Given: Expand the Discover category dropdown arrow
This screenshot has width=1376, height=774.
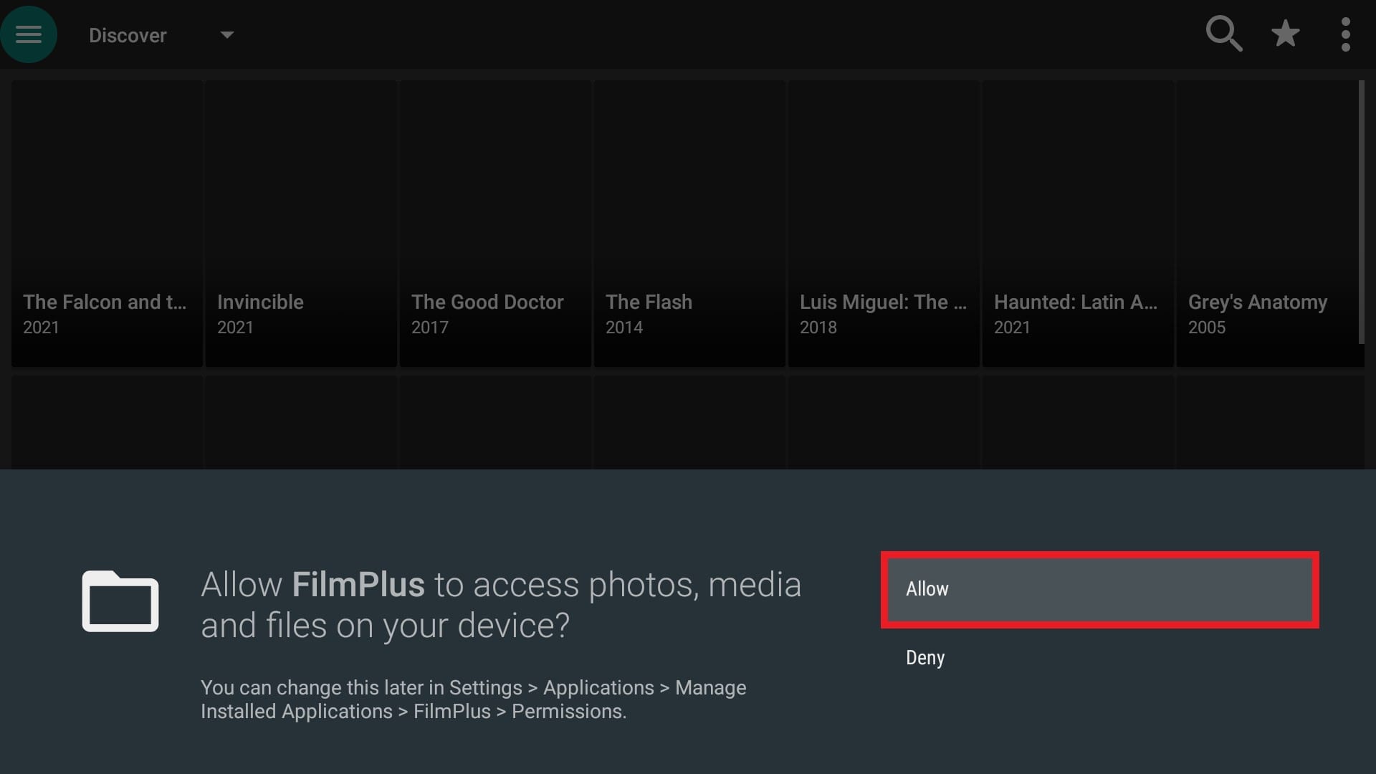Looking at the screenshot, I should pos(226,34).
